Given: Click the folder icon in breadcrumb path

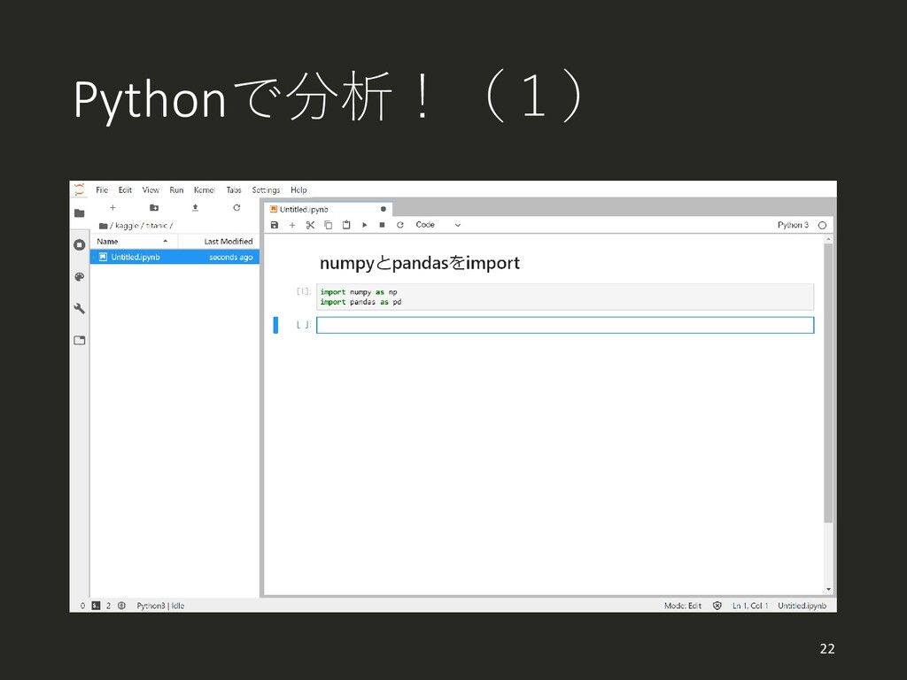Looking at the screenshot, I should point(103,226).
